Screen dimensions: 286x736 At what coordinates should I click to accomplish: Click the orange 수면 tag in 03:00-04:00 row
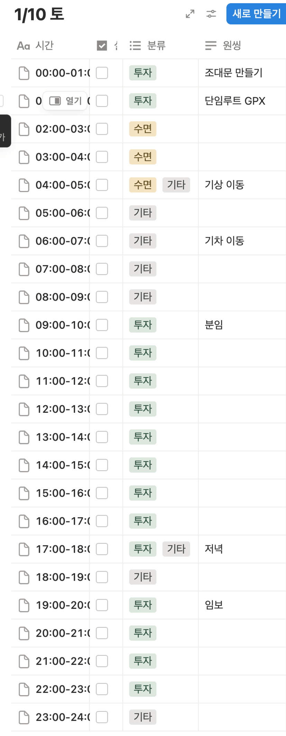click(x=142, y=157)
